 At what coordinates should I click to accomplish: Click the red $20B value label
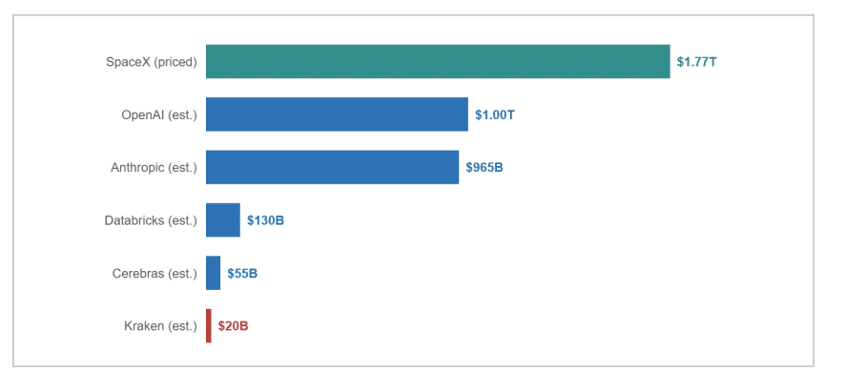coord(234,326)
